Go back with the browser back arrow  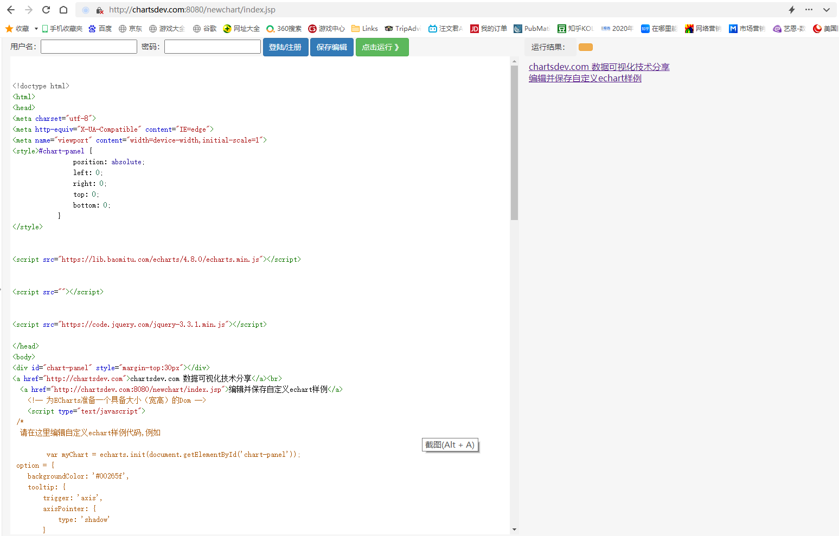click(11, 10)
